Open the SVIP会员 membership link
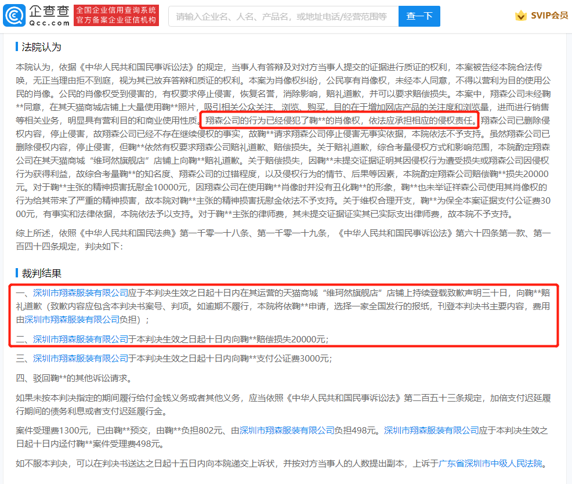This screenshot has height=484, width=572. pos(549,16)
